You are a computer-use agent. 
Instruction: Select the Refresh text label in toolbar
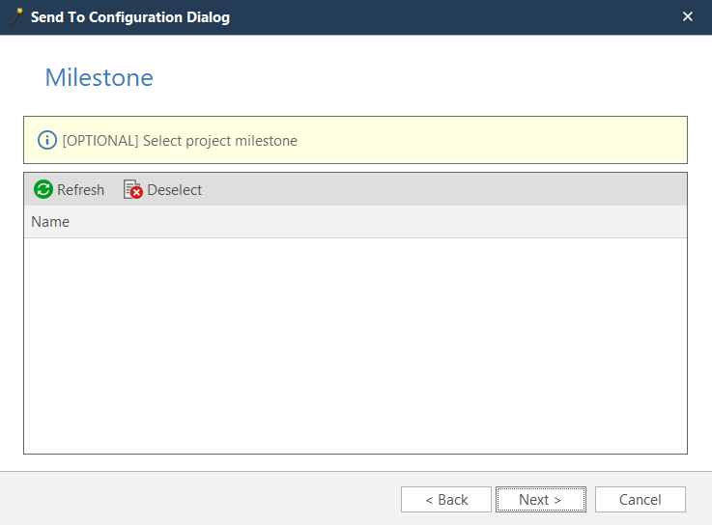80,190
